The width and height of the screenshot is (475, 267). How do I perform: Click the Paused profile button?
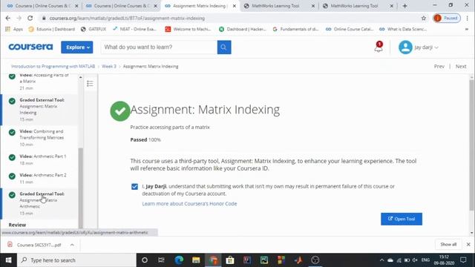click(x=447, y=18)
